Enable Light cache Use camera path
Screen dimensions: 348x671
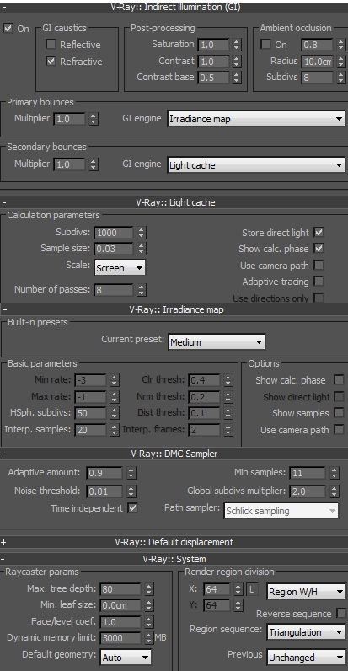coord(319,266)
